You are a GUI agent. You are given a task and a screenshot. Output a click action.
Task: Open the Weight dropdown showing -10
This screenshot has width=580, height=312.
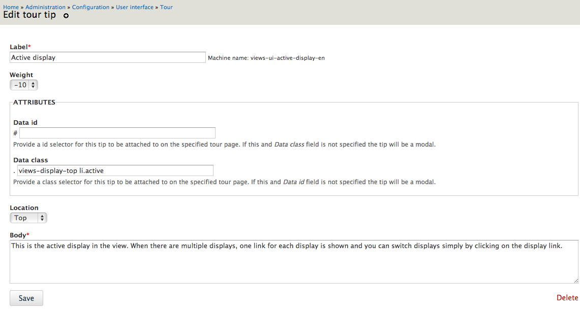24,85
